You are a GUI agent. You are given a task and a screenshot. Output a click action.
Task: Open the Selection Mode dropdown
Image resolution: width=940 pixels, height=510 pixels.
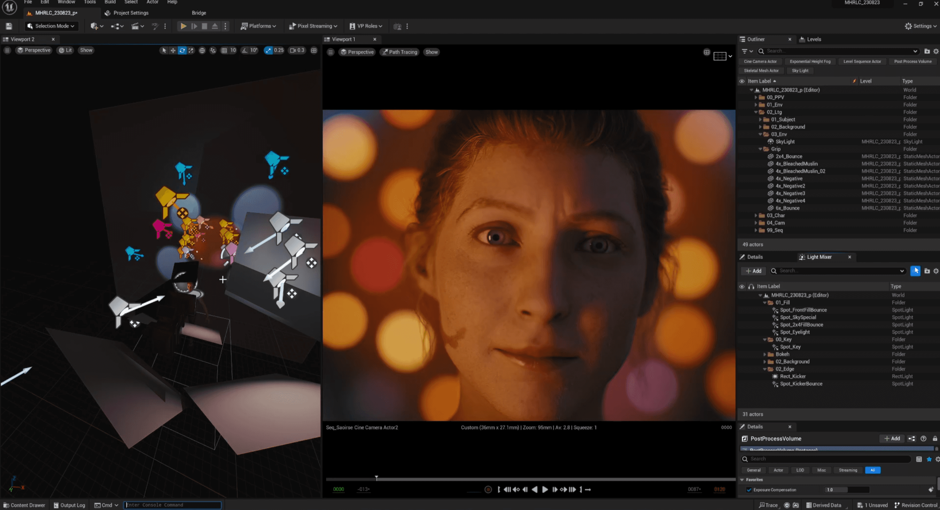pos(51,26)
